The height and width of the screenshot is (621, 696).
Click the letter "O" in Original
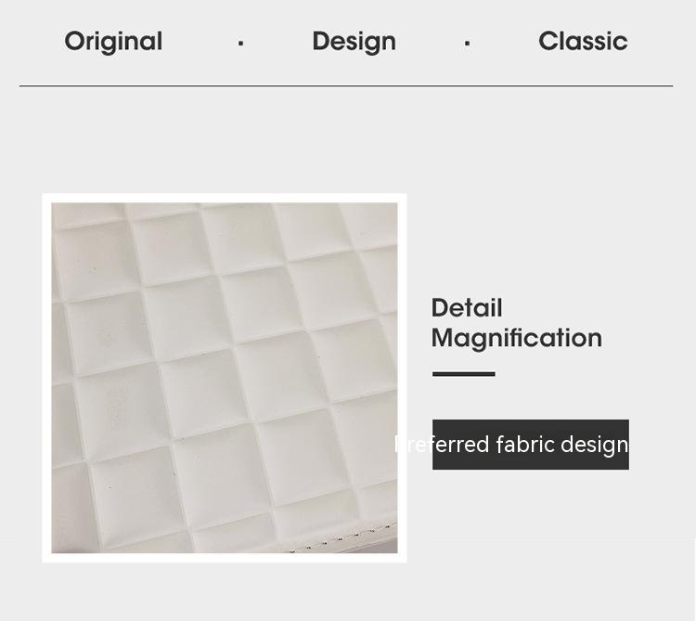76,41
